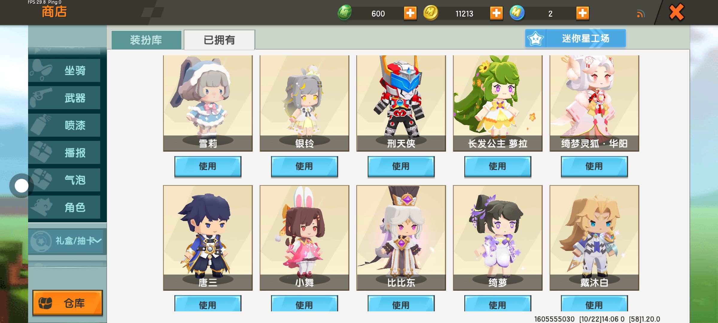Screen dimensions: 718x323
Task: Open the 迷你星工场 button
Action: tap(575, 38)
